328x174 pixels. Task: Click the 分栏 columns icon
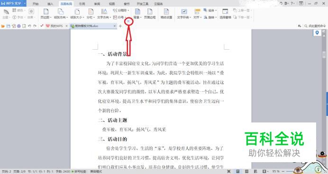coord(91,11)
